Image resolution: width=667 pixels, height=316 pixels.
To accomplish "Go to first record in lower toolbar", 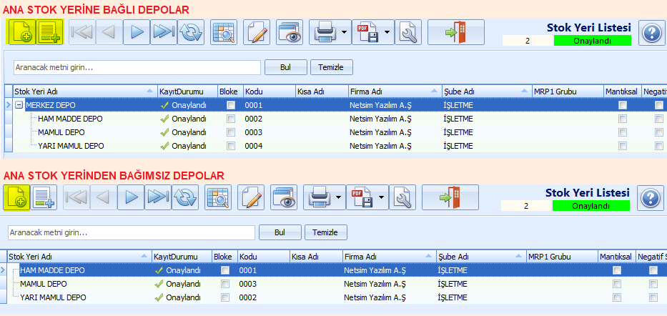I will pyautogui.click(x=76, y=197).
